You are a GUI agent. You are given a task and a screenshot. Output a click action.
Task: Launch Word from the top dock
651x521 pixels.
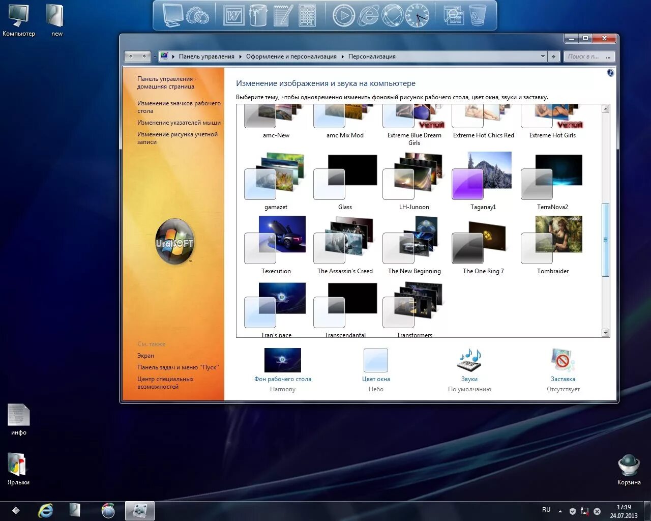233,16
